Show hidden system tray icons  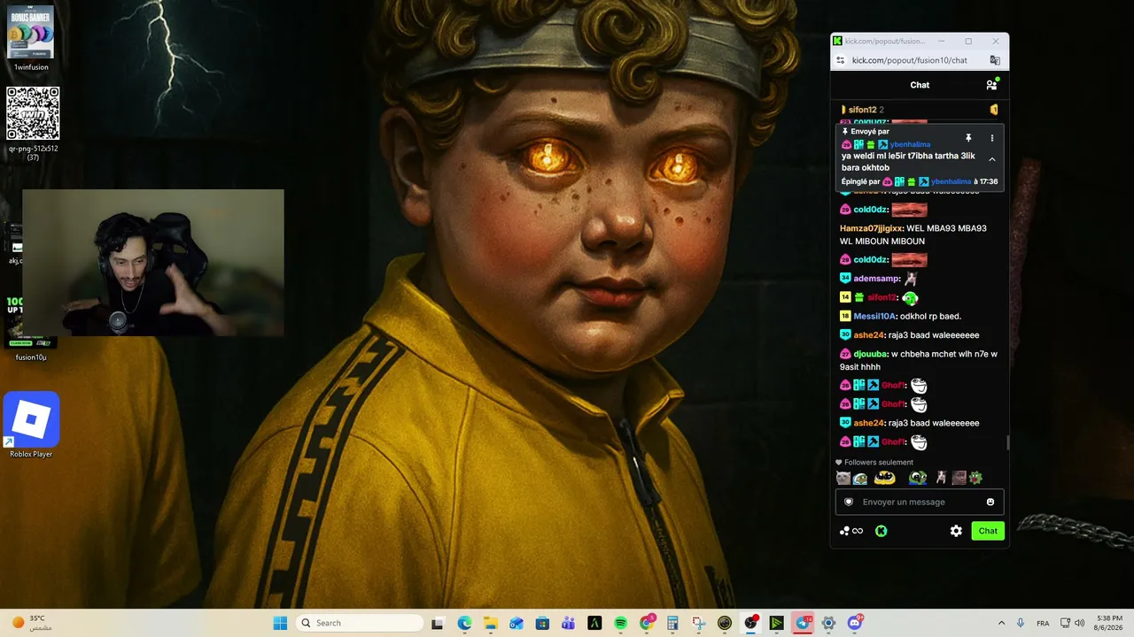[x=1001, y=623]
